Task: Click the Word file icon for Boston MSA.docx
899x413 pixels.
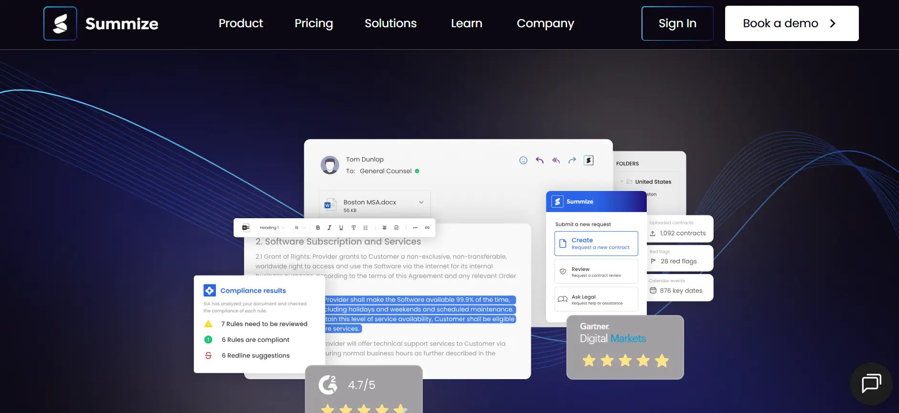Action: (330, 204)
